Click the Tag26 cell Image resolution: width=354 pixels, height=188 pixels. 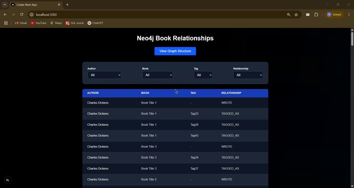194,125
